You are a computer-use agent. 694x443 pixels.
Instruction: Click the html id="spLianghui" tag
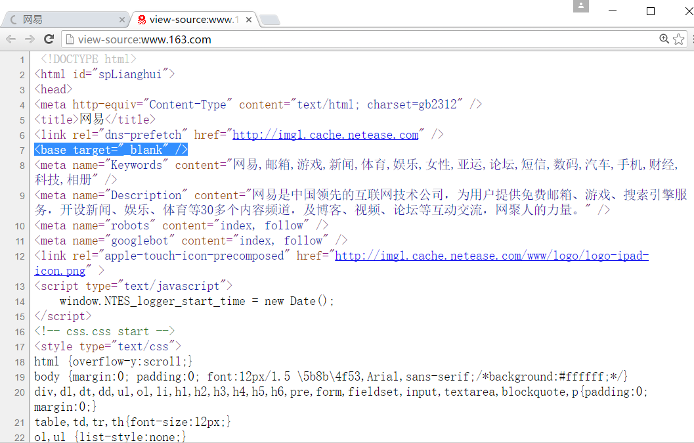(x=104, y=74)
